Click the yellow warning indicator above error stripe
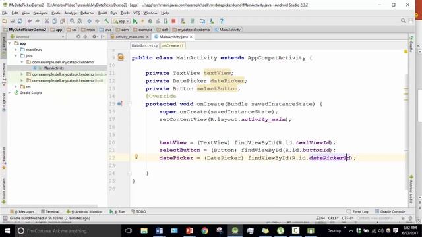The image size is (422, 237). [x=406, y=51]
